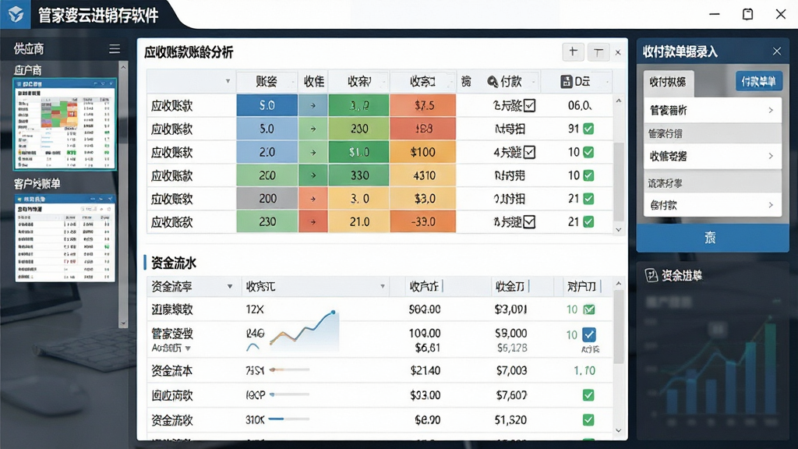Image resolution: width=798 pixels, height=449 pixels.
Task: Click the arrow icon in the 4310 row
Action: [313, 175]
